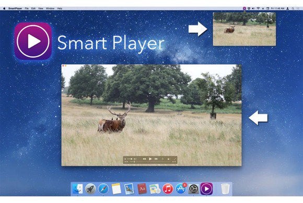
Task: Open the SmartPlayer app menu
Action: [x=15, y=8]
